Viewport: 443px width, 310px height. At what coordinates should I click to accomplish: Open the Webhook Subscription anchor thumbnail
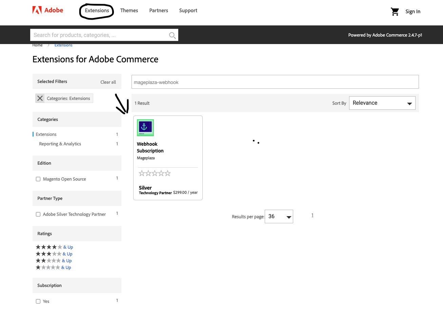(x=145, y=127)
